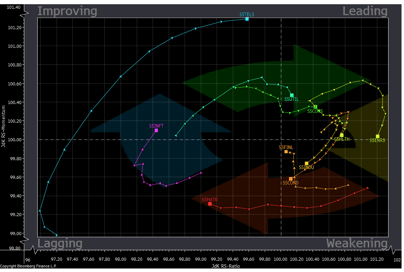
Task: Click the 97.20 tick on the RS-Ratio axis
Action: pos(56,259)
